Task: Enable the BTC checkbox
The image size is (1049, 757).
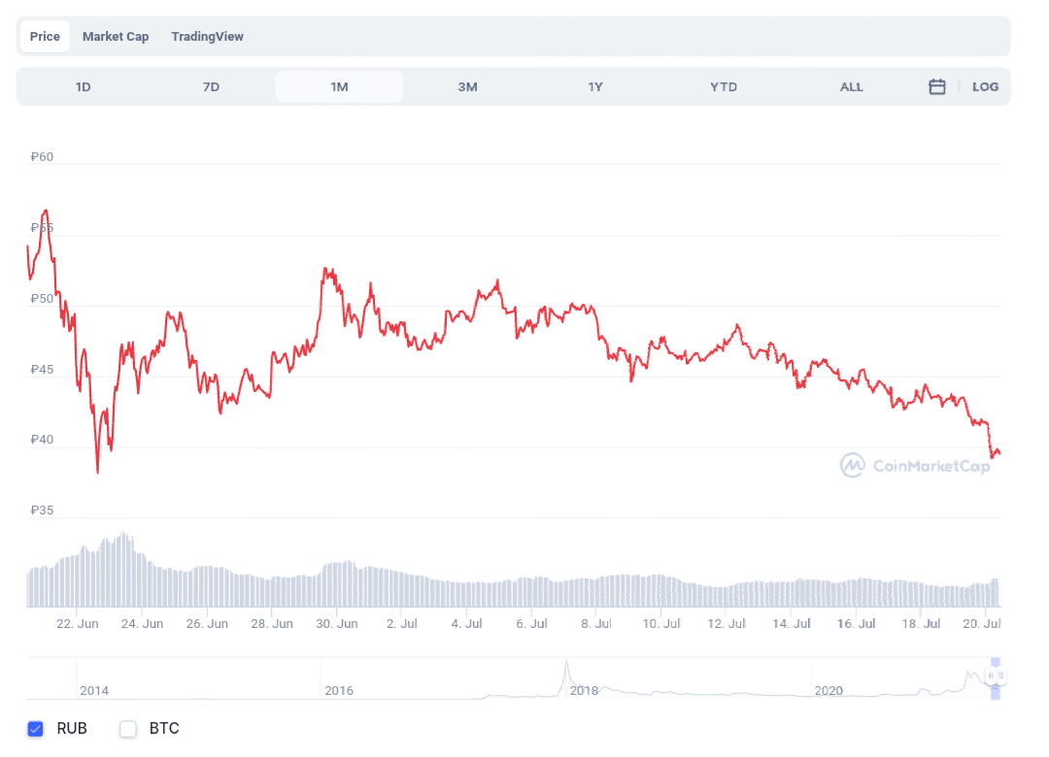Action: click(127, 729)
